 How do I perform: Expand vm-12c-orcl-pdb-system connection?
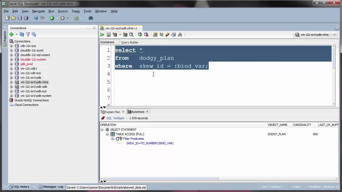point(11,96)
